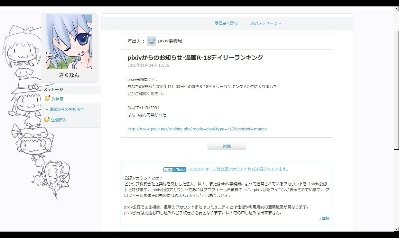The height and width of the screenshot is (238, 399).
Task: Open »詳細 details link
Action: pos(324,218)
